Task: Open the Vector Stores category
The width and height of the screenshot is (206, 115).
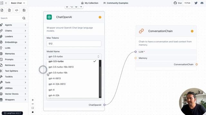Action: [14, 94]
